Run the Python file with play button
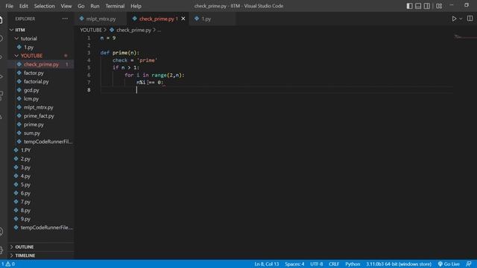 [x=454, y=19]
